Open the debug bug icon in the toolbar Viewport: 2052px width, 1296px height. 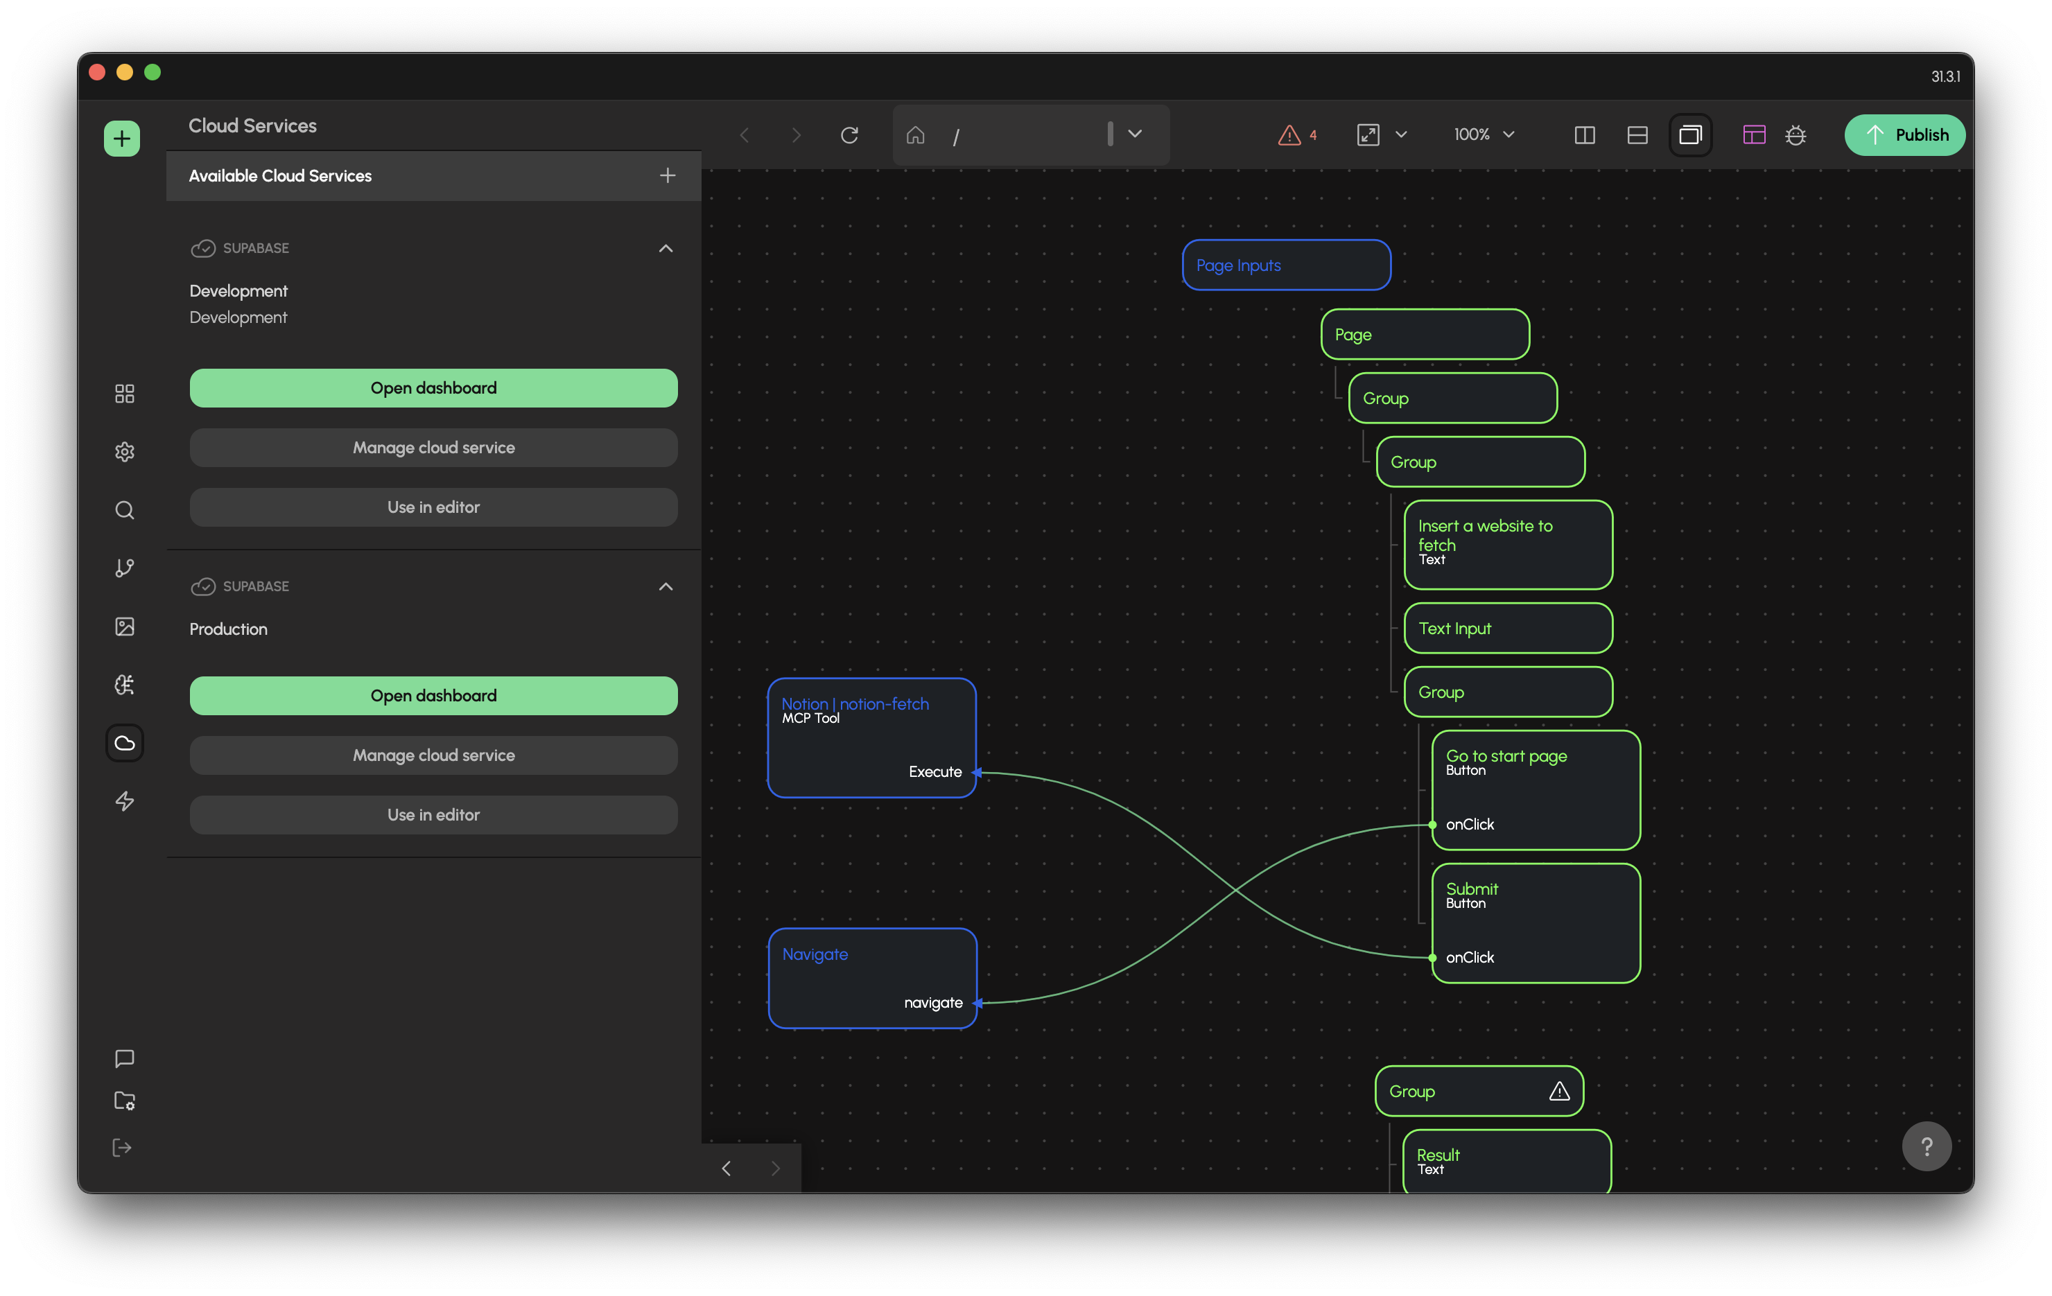(1796, 134)
